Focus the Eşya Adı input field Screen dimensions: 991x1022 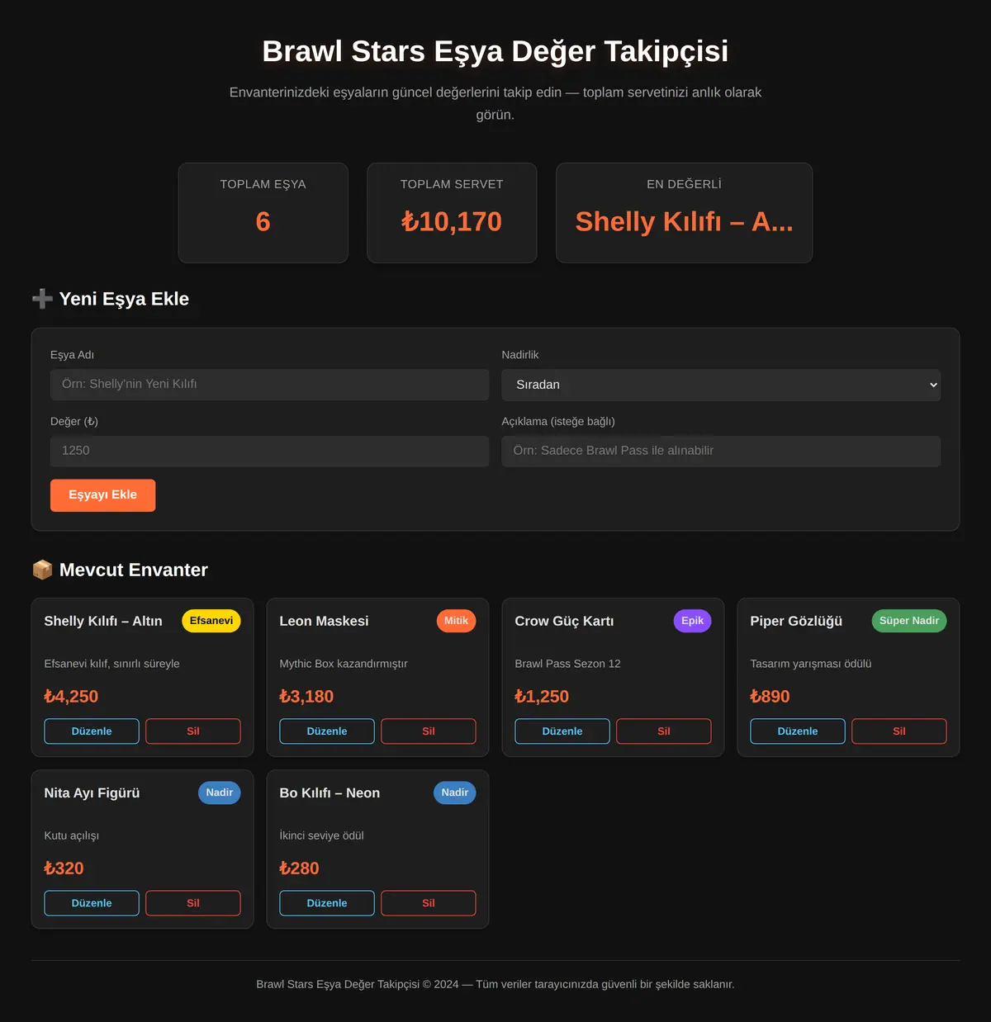click(269, 385)
